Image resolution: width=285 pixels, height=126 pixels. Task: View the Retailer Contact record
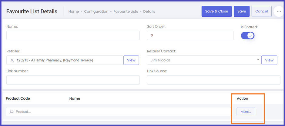pyautogui.click(x=269, y=60)
